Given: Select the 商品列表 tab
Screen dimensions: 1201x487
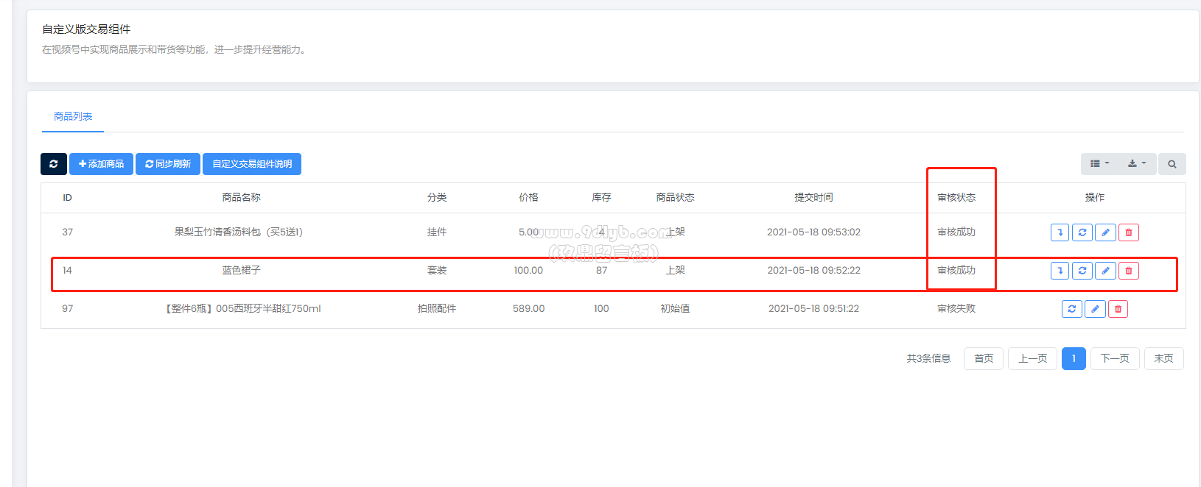Looking at the screenshot, I should 73,116.
